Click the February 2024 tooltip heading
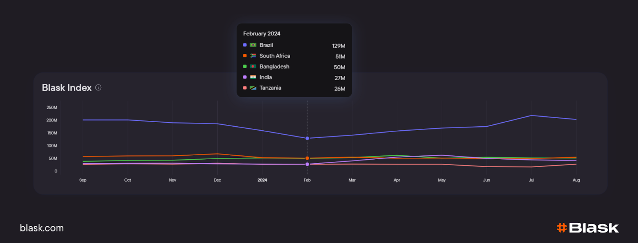The height and width of the screenshot is (243, 638). pos(262,34)
